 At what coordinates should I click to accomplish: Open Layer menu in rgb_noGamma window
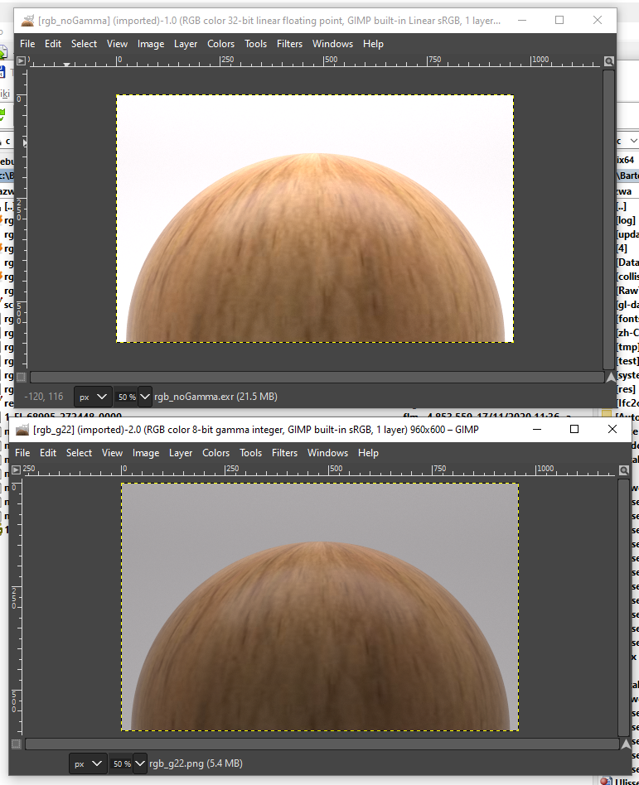pos(186,44)
